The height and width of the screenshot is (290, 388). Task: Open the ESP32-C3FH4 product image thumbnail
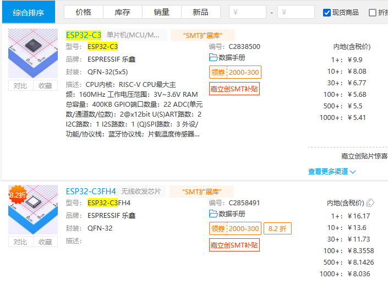(x=33, y=210)
